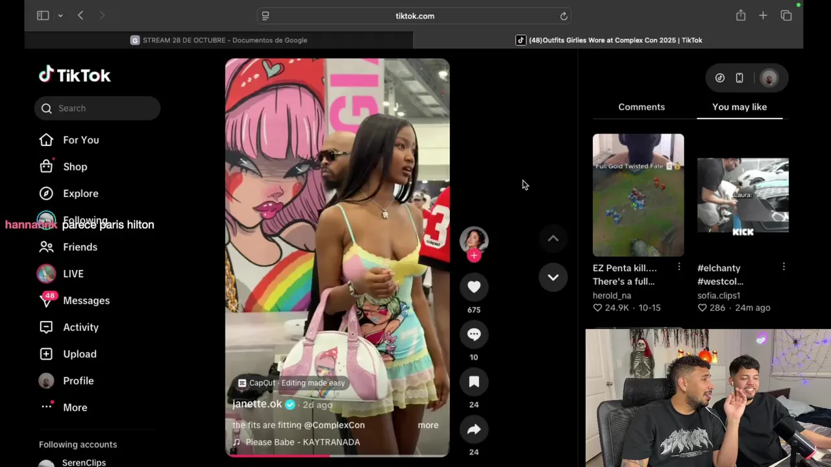Open the sofia.clips1 author link
This screenshot has width=831, height=467.
coord(719,295)
